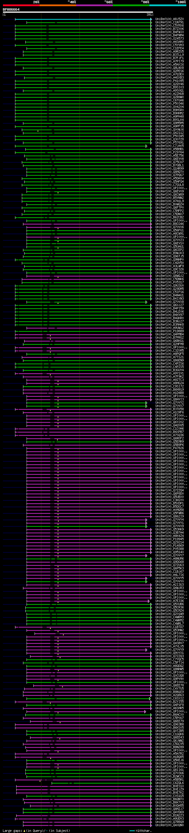The height and width of the screenshot is (833, 189).
Task: Click the UniRef100_B8CG46 label
Action: coord(170,224)
